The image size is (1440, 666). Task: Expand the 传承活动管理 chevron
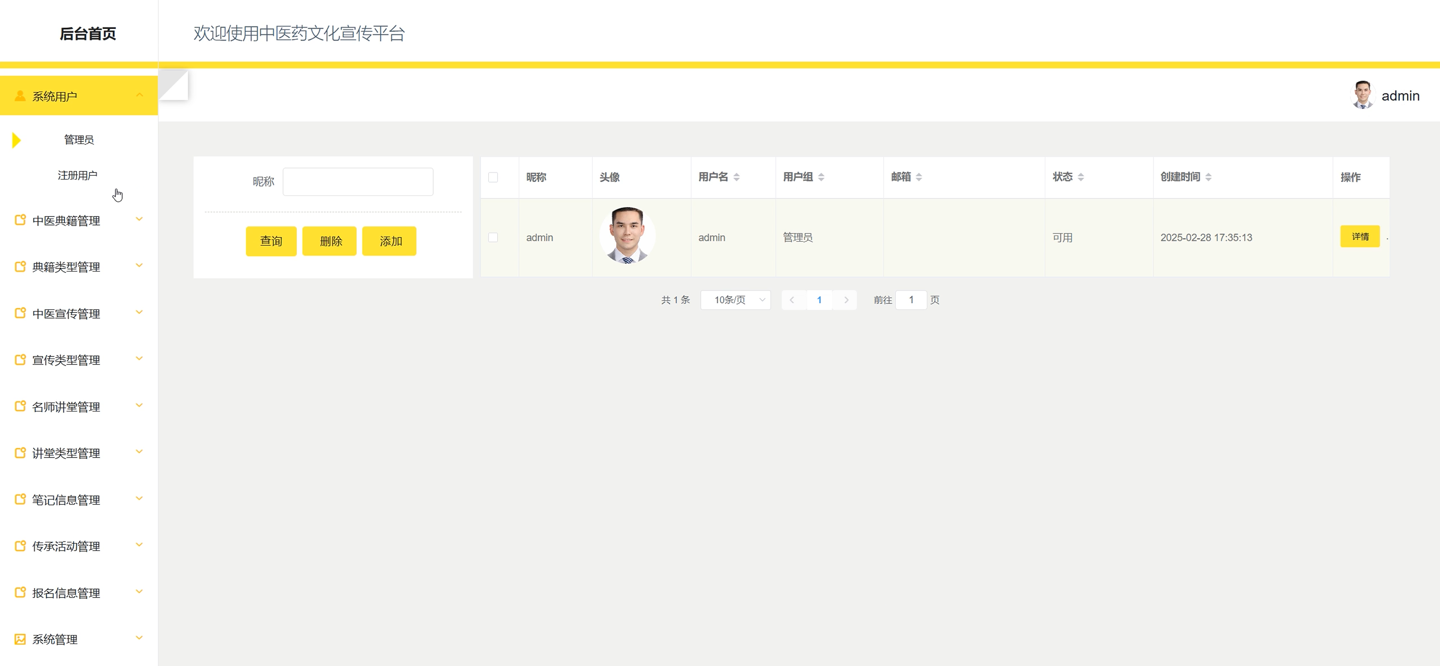(x=139, y=545)
